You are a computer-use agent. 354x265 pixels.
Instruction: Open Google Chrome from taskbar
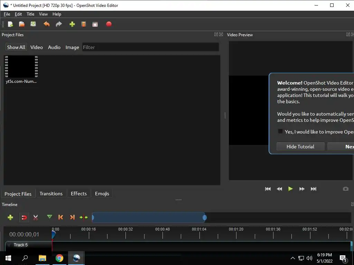[x=59, y=258]
